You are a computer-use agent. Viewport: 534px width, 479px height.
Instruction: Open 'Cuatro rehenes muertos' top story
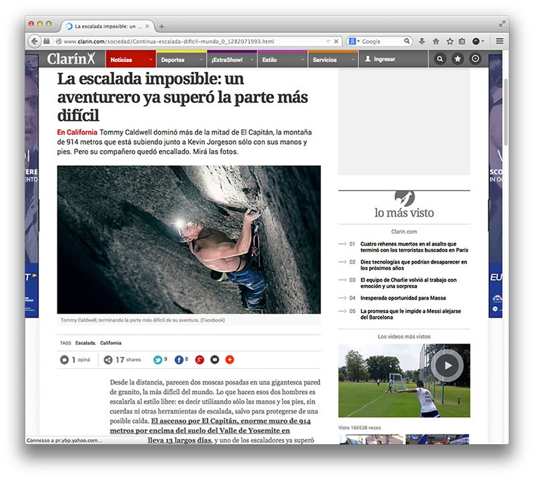coord(414,247)
